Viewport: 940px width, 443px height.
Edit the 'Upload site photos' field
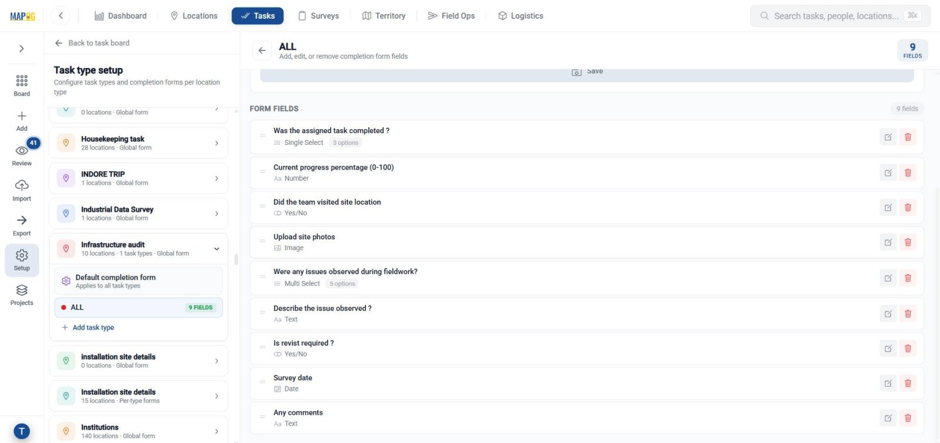(x=888, y=242)
